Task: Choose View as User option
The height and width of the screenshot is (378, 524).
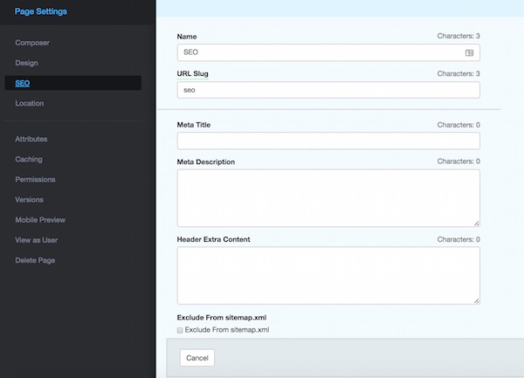Action: pos(36,240)
